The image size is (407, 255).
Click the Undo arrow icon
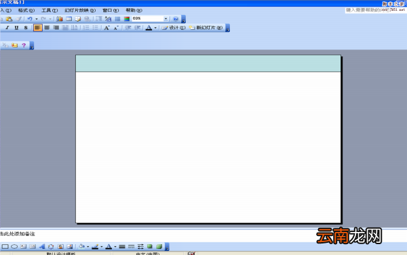pyautogui.click(x=30, y=19)
